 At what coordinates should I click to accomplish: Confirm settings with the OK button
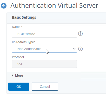point(19,86)
